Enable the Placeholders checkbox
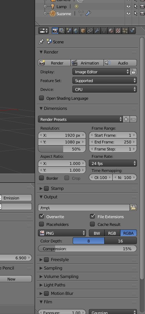The width and height of the screenshot is (145, 314). (x=41, y=224)
